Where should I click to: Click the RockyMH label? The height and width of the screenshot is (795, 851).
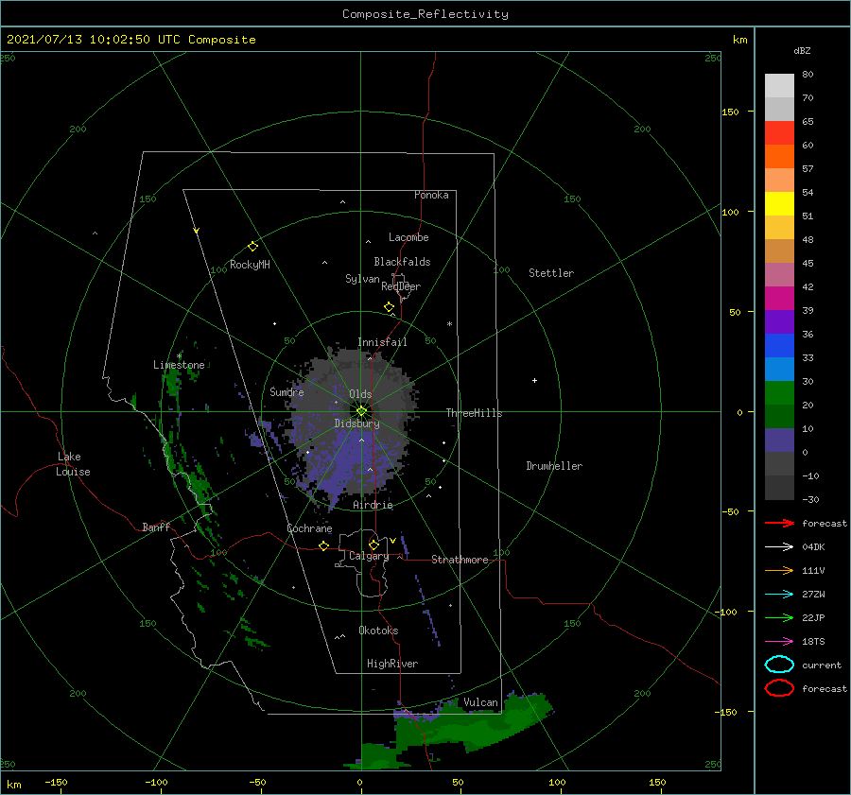[x=250, y=265]
